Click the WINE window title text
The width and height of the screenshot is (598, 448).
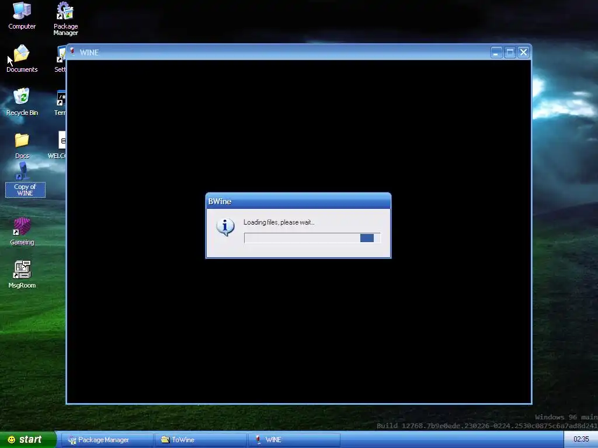(89, 52)
